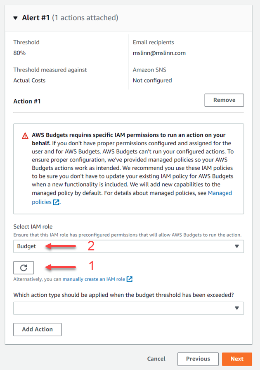Click the red warning triangle icon
Viewport: 260px width, 370px height.
click(x=25, y=136)
